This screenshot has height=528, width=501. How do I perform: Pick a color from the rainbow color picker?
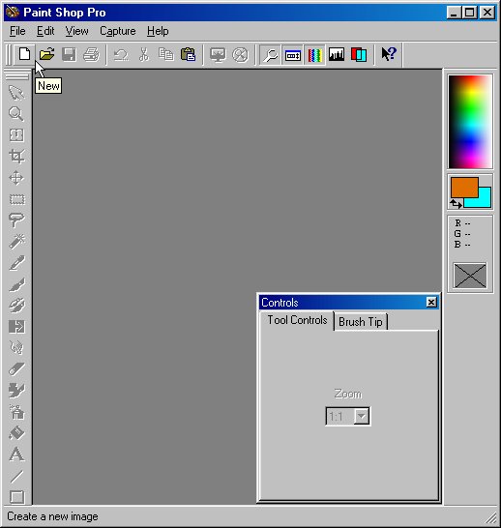pyautogui.click(x=470, y=122)
